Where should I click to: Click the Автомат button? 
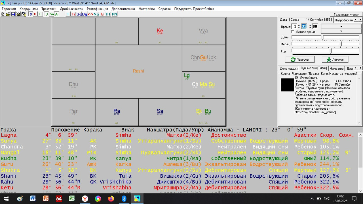point(335,59)
